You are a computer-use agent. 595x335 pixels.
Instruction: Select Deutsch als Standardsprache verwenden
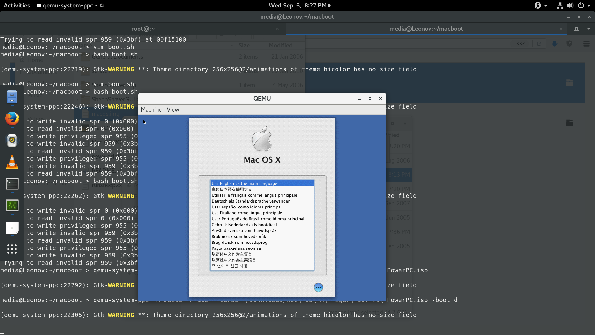(262, 201)
